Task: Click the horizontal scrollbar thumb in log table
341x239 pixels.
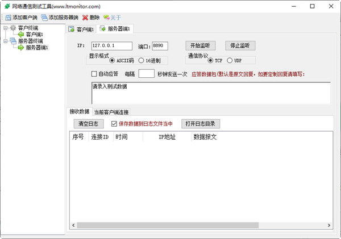Action: tap(168, 225)
